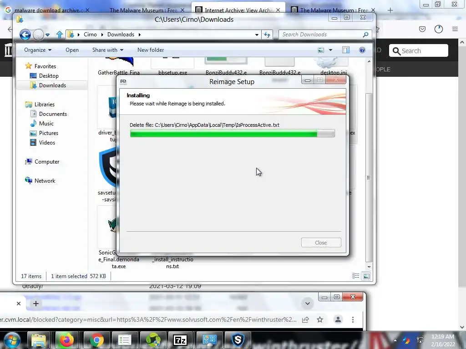Image resolution: width=466 pixels, height=349 pixels.
Task: Click the blue shield S taskbar icon
Action: (x=238, y=340)
